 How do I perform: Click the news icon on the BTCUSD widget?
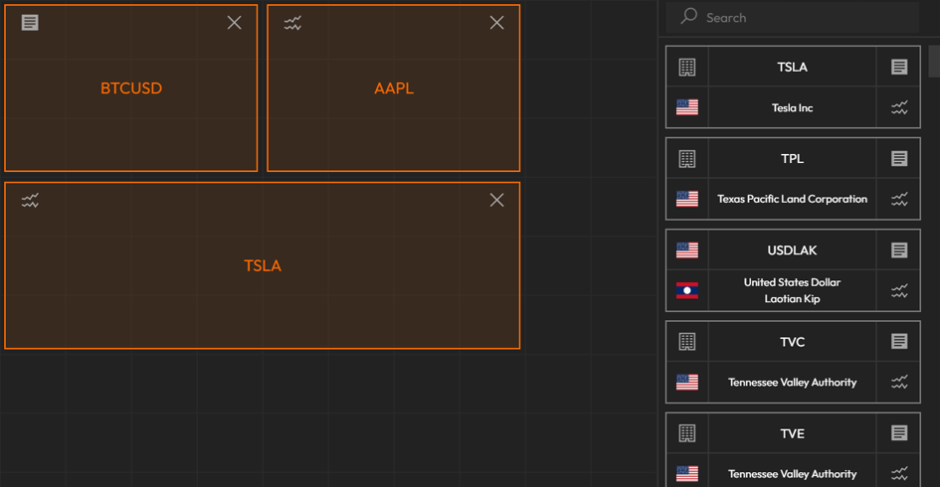[30, 22]
